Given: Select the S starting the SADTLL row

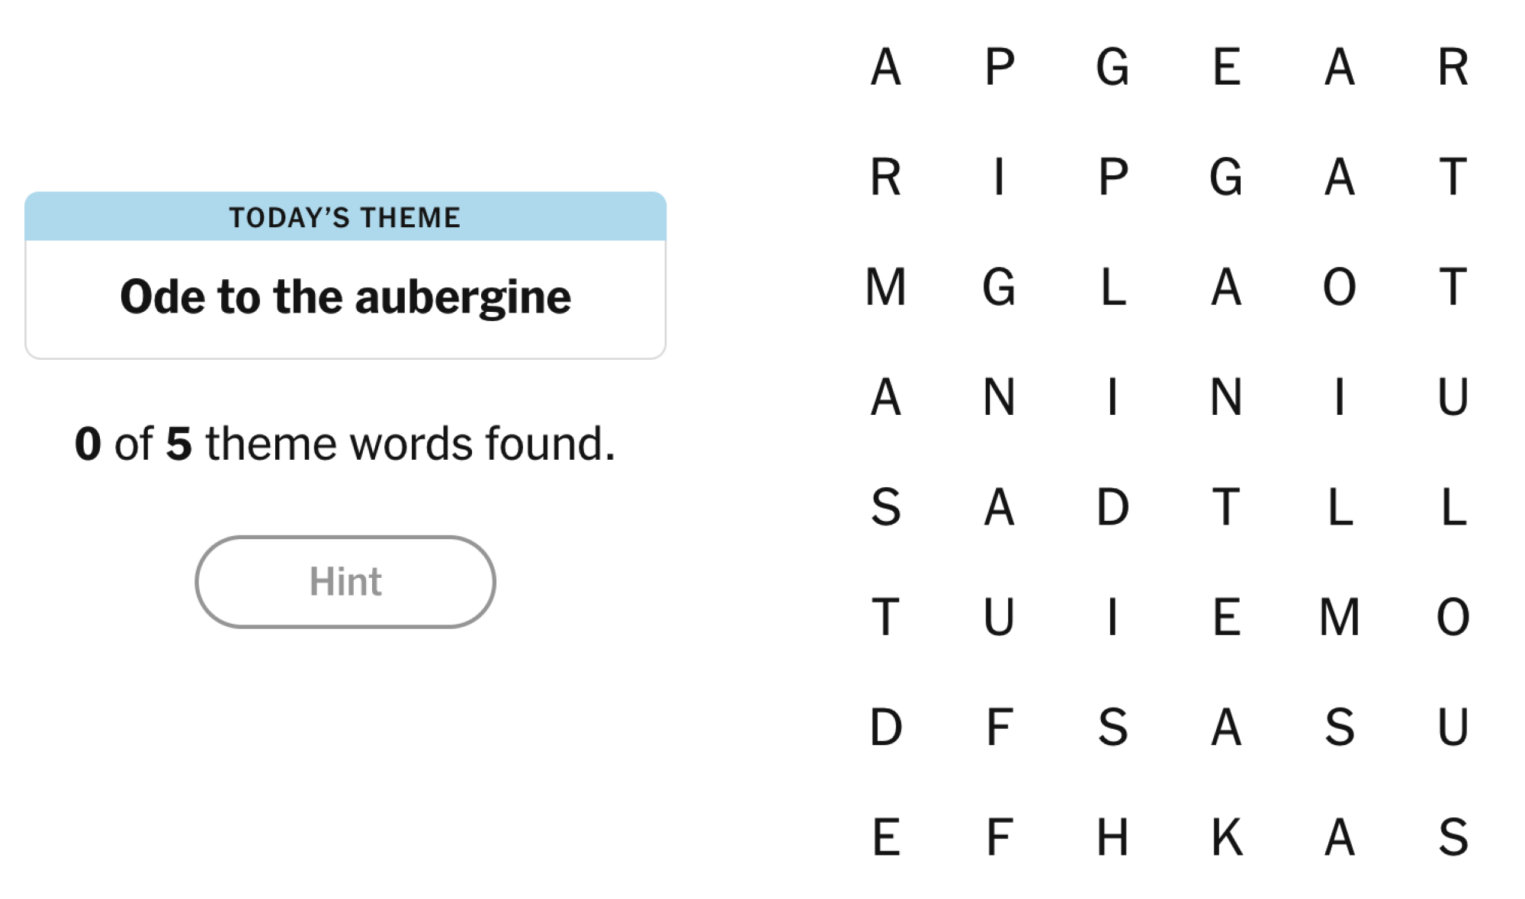Looking at the screenshot, I should pos(886,507).
